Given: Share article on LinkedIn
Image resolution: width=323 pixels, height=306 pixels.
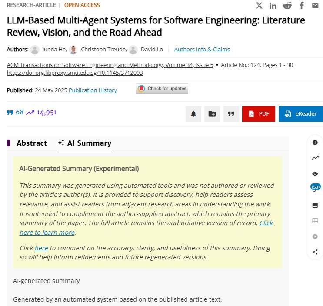Looking at the screenshot, I should (273, 5).
